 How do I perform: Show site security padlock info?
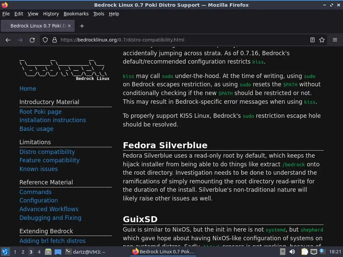click(x=55, y=40)
